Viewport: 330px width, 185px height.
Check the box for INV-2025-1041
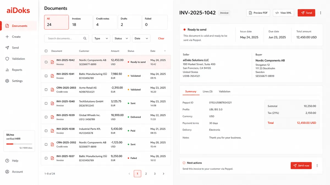click(x=46, y=76)
